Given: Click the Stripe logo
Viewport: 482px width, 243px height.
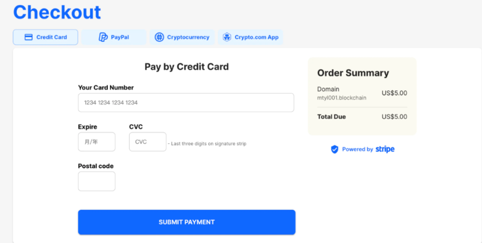Looking at the screenshot, I should 385,150.
